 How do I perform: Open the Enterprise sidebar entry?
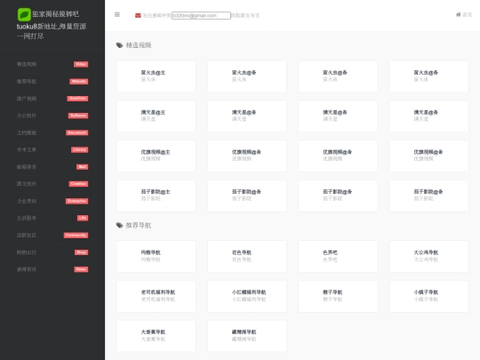click(52, 201)
